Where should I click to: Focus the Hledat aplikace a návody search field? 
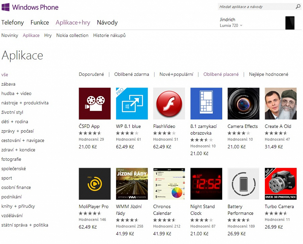point(257,7)
